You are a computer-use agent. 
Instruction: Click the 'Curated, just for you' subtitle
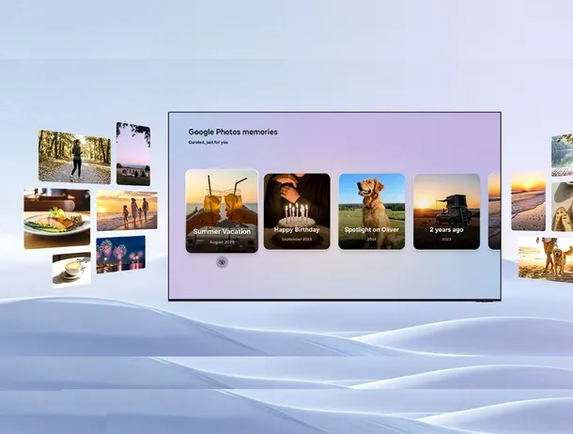coord(208,142)
